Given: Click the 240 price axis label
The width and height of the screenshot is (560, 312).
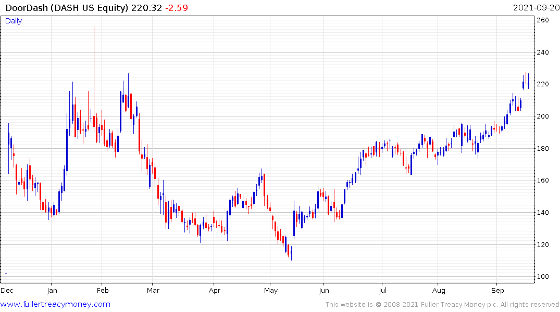Looking at the screenshot, I should [542, 53].
